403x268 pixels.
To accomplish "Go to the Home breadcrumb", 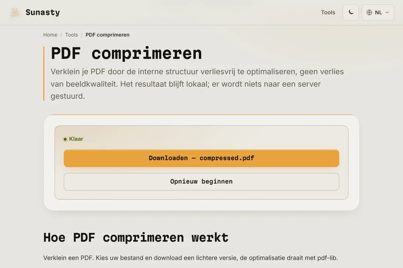I will [x=50, y=35].
